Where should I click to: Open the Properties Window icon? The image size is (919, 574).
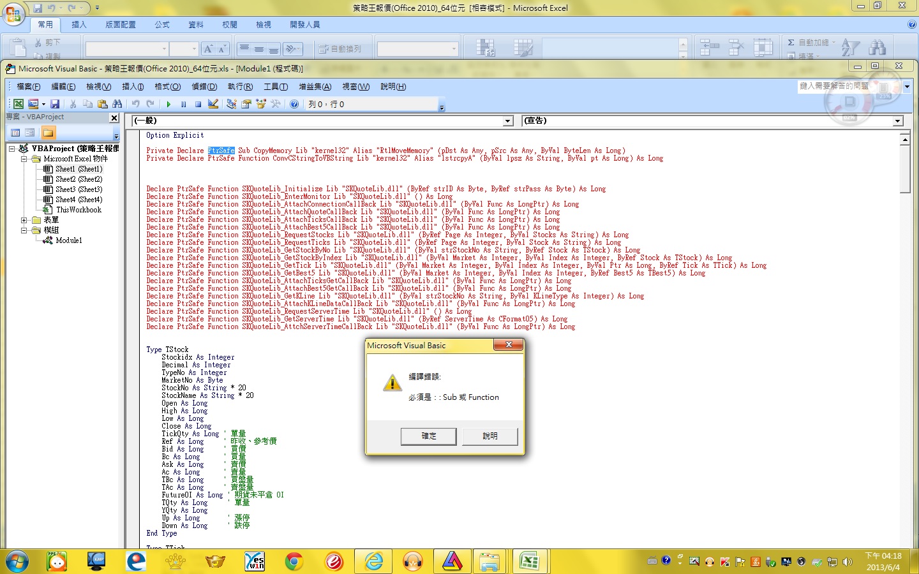(x=246, y=104)
